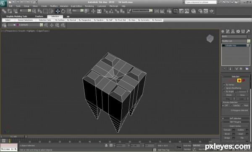Click the Render Production teapot icon

pos(212,11)
